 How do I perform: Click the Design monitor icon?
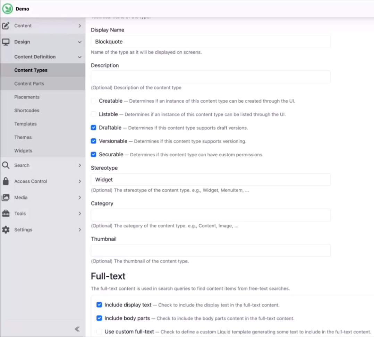(x=6, y=42)
